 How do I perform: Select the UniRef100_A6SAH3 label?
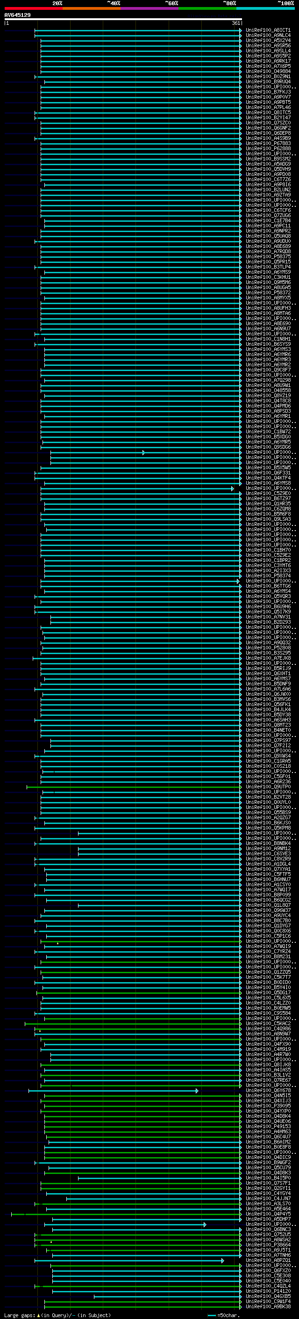[268, 720]
